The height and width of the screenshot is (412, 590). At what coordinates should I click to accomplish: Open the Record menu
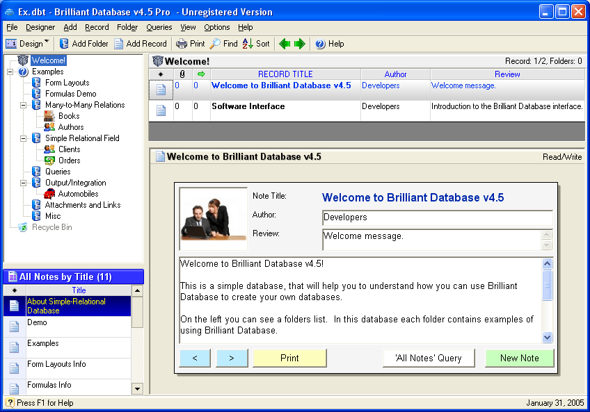click(97, 27)
